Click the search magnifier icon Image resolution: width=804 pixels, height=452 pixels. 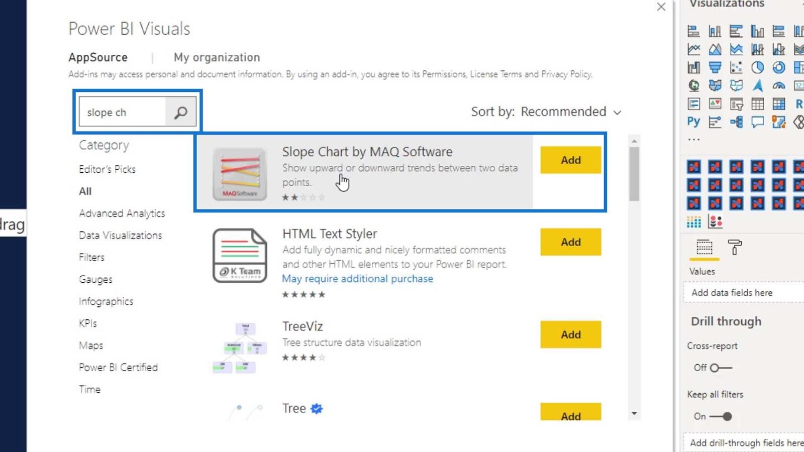(x=180, y=112)
